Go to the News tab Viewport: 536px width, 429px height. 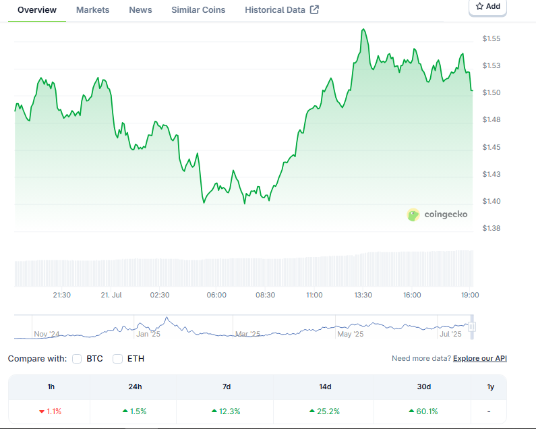click(140, 10)
